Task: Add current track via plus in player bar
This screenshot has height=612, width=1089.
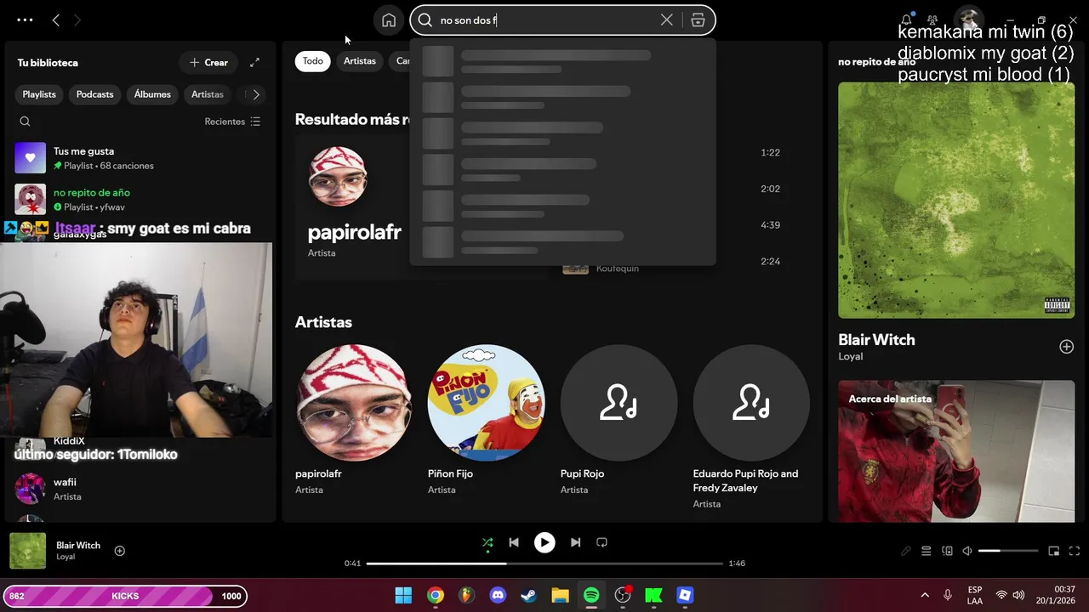Action: [x=120, y=551]
